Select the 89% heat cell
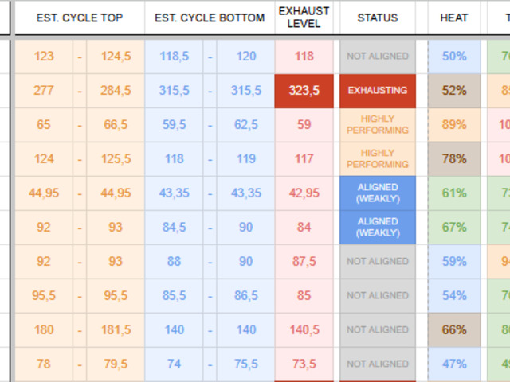Screen dimensions: 510x382 click(x=454, y=125)
